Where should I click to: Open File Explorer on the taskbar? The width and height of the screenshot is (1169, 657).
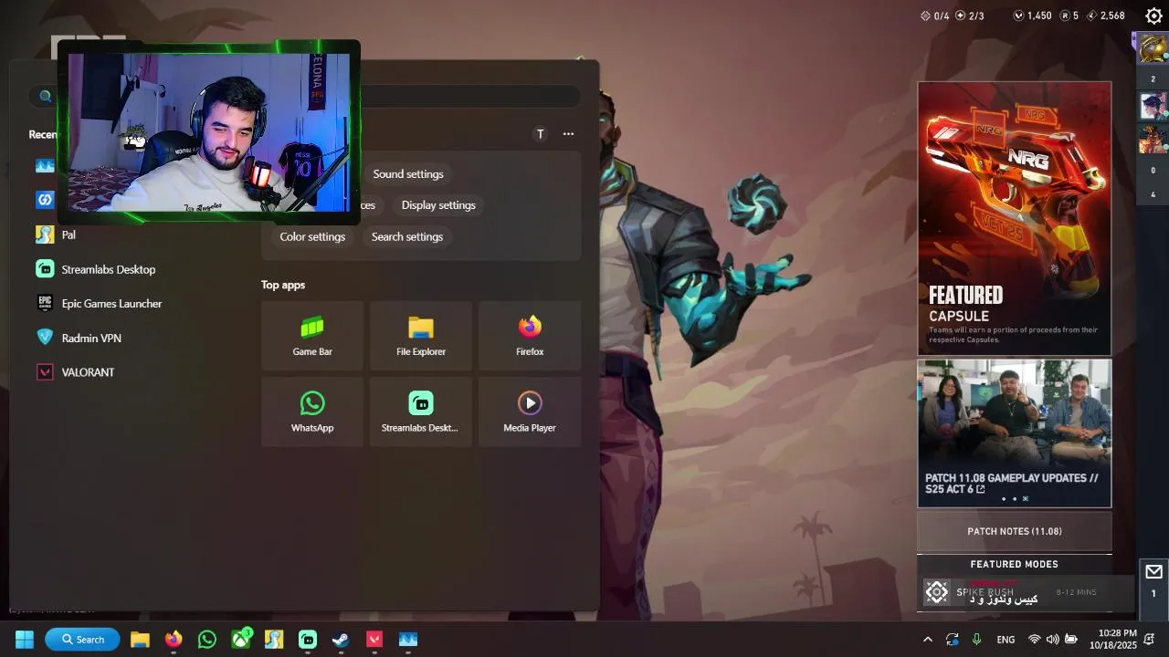coord(140,640)
